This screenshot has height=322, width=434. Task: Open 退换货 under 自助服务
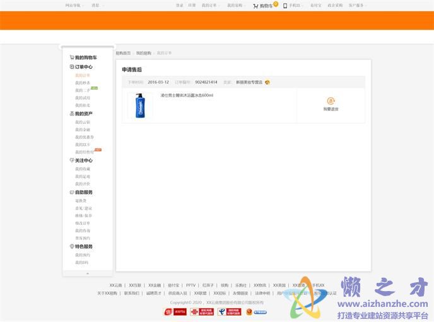point(81,201)
